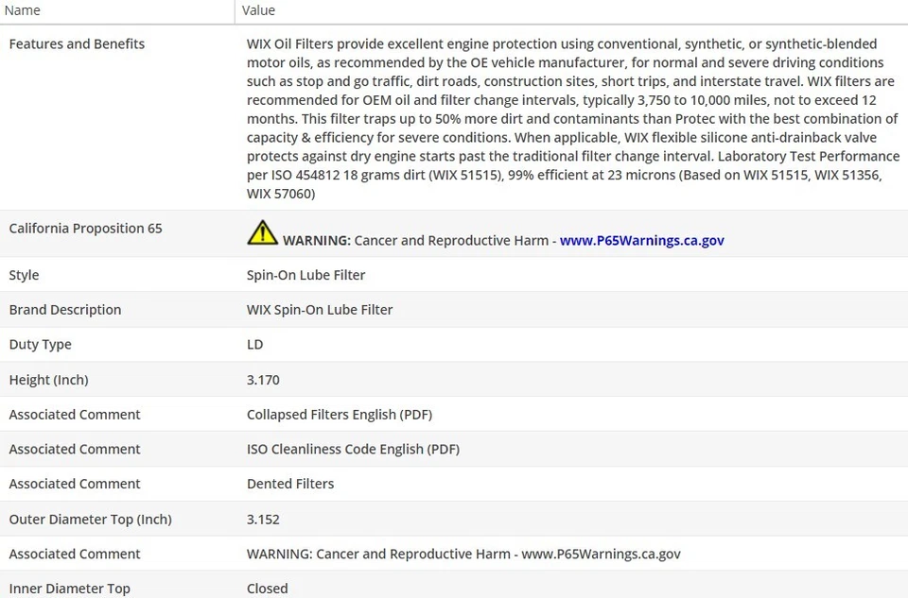Click the WIX Spin-On Lube Filter value
Image resolution: width=908 pixels, height=598 pixels.
click(x=320, y=310)
